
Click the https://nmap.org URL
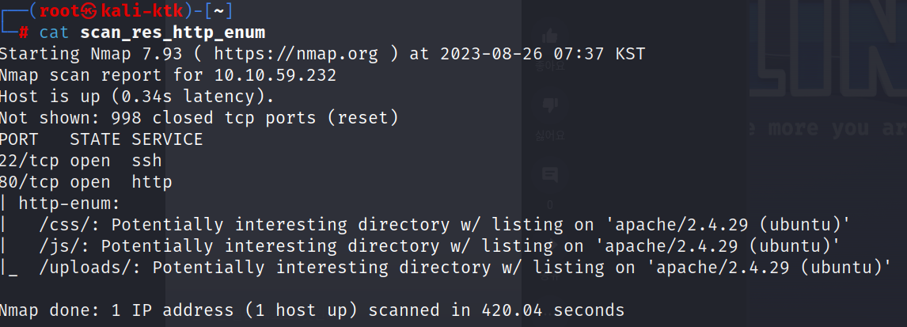tap(295, 54)
